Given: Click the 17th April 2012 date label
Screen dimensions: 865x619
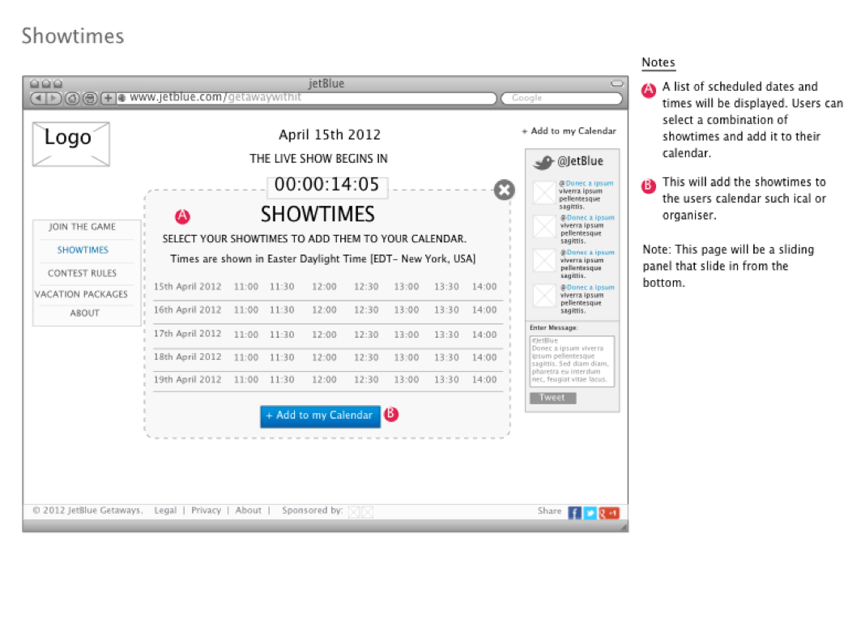Looking at the screenshot, I should point(188,334).
